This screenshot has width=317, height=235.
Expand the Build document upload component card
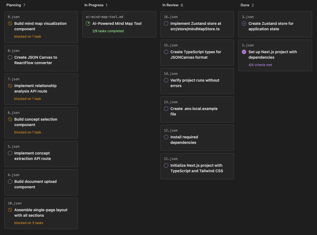click(x=41, y=182)
